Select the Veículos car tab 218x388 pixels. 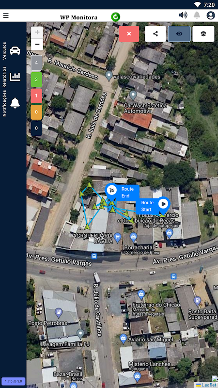pos(15,51)
